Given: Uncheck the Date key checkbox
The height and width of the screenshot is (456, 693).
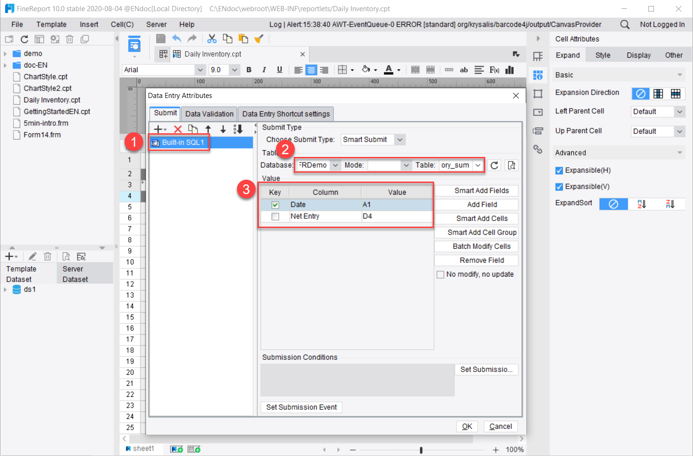Looking at the screenshot, I should [275, 204].
